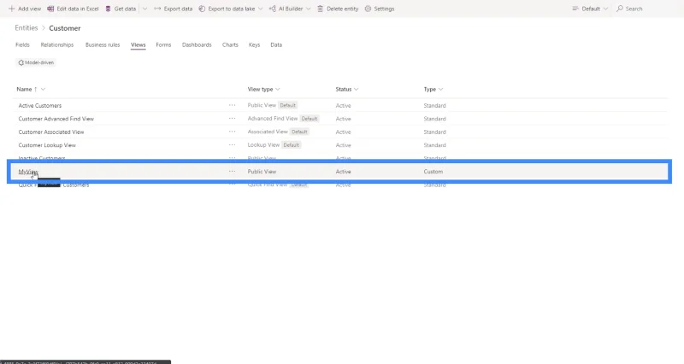Switch to the Charts tab

[230, 45]
